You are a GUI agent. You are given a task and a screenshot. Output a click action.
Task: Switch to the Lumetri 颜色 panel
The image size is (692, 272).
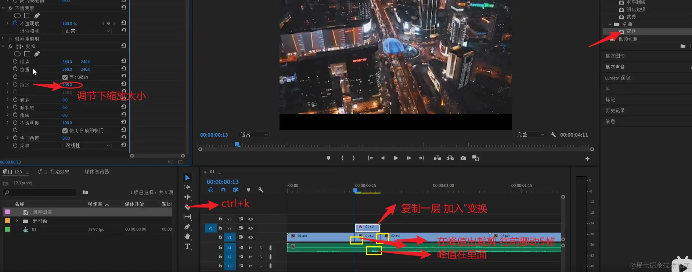tap(618, 78)
